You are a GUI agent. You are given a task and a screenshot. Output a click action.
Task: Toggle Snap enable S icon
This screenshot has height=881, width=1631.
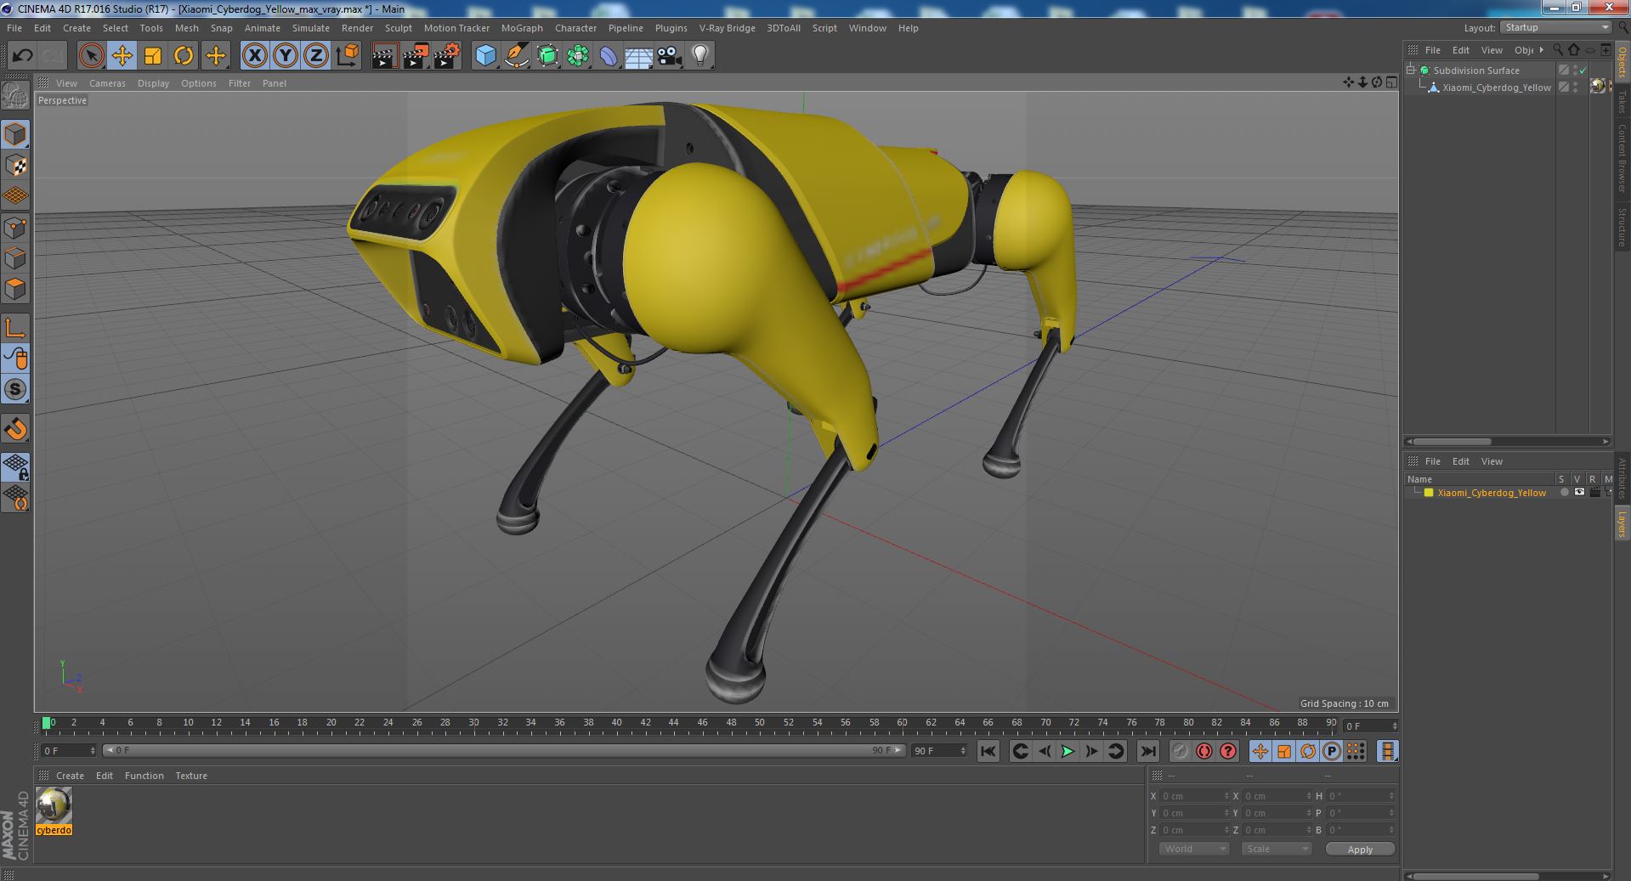point(15,389)
